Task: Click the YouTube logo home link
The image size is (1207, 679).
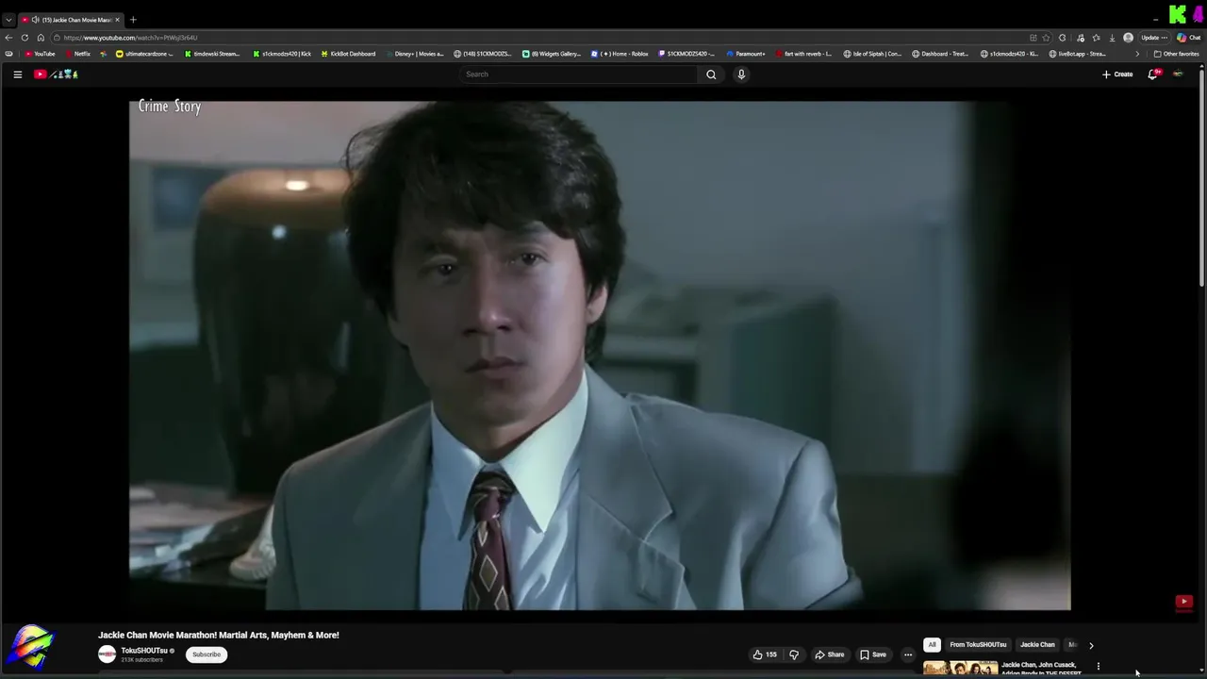Action: tap(56, 75)
